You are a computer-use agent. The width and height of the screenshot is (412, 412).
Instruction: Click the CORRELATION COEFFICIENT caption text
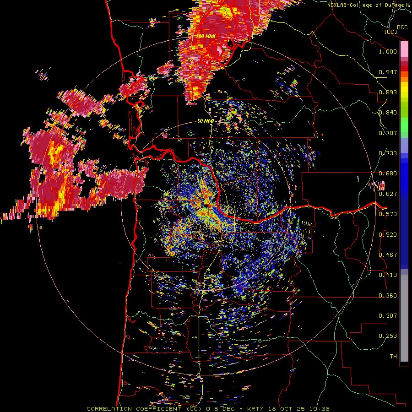[x=136, y=409]
